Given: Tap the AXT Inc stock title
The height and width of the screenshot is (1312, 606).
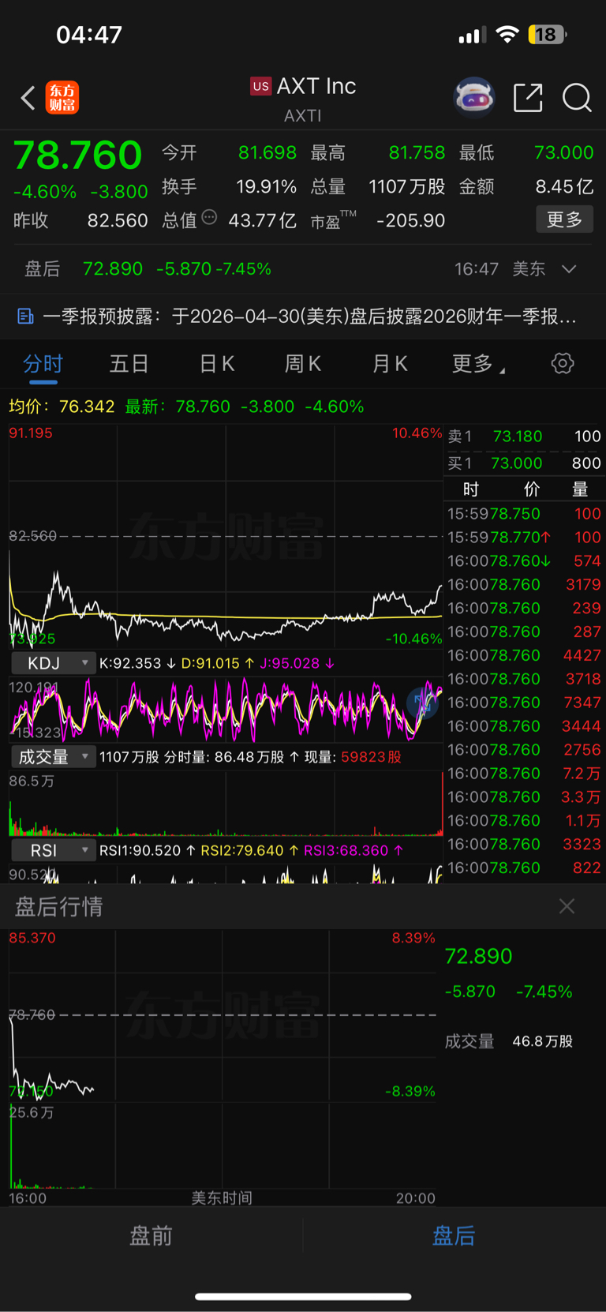Looking at the screenshot, I should [x=316, y=86].
